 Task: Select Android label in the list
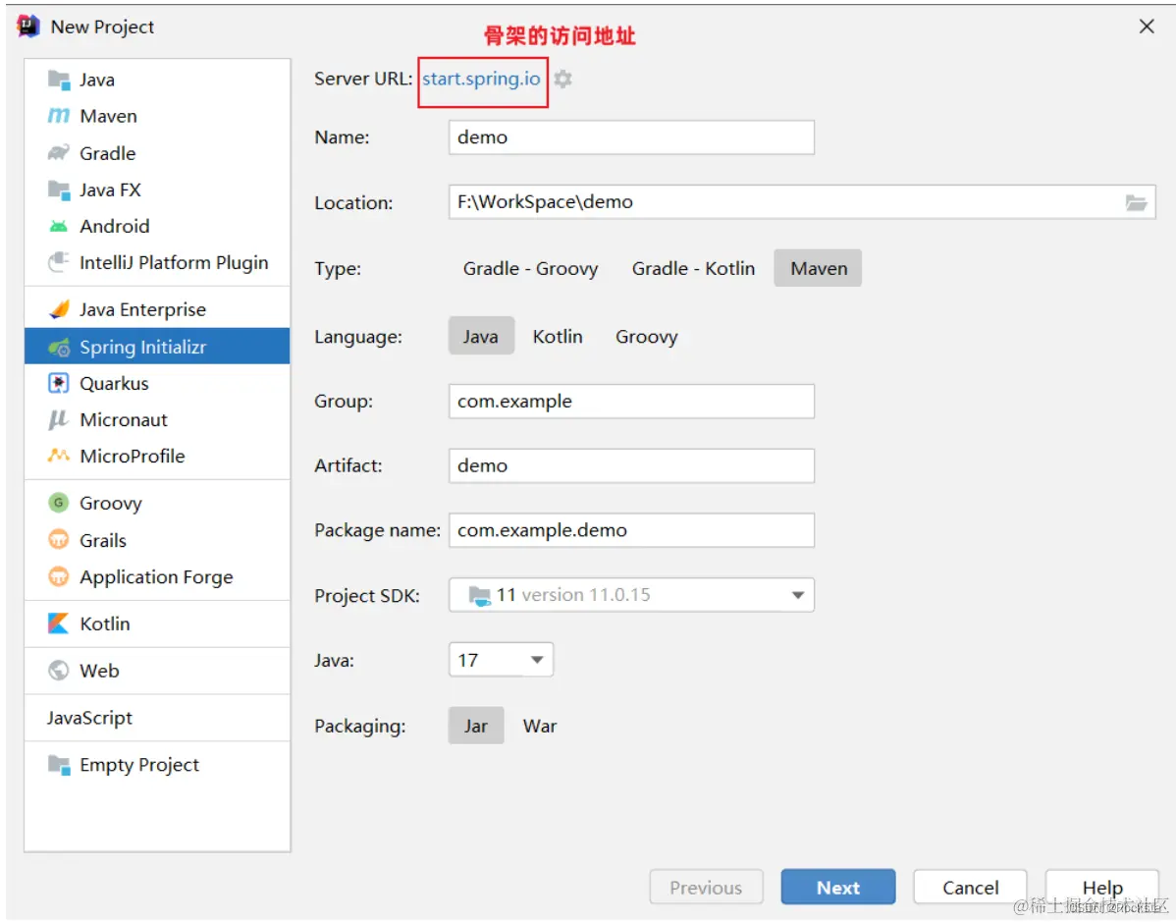point(115,226)
